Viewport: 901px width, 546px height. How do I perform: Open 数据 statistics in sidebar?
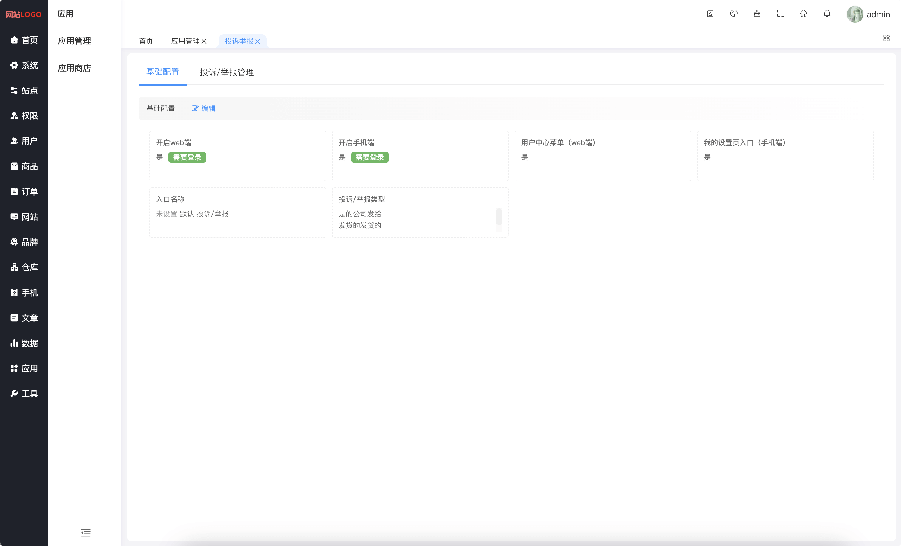pos(24,343)
